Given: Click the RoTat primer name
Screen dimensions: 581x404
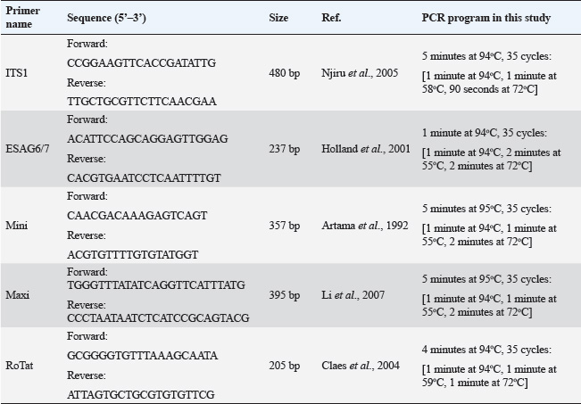Looking at the screenshot, I should [x=21, y=365].
